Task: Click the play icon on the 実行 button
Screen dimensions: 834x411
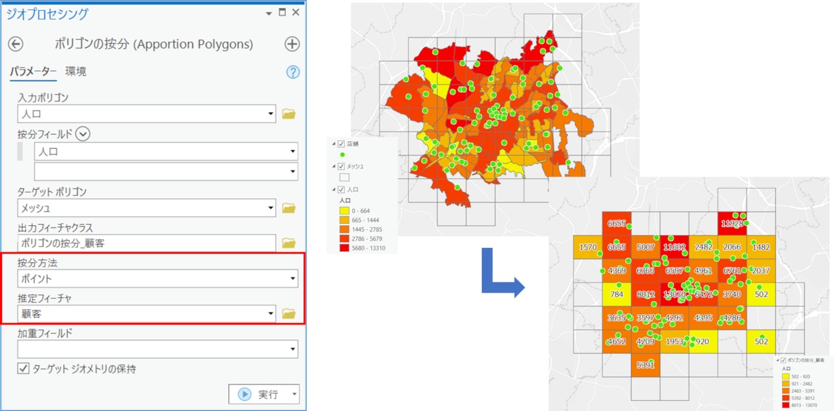Action: click(244, 395)
